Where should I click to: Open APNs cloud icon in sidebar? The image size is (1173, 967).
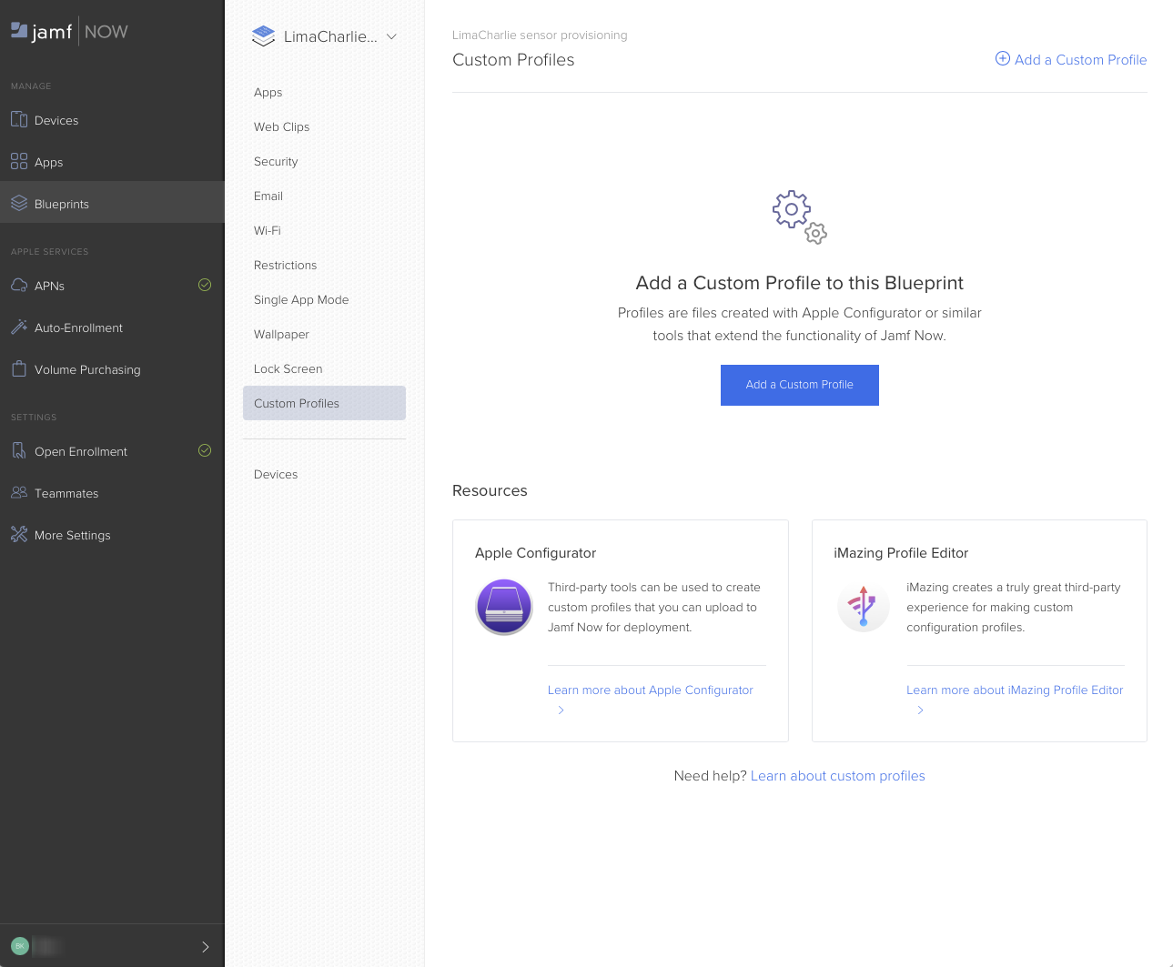click(19, 286)
